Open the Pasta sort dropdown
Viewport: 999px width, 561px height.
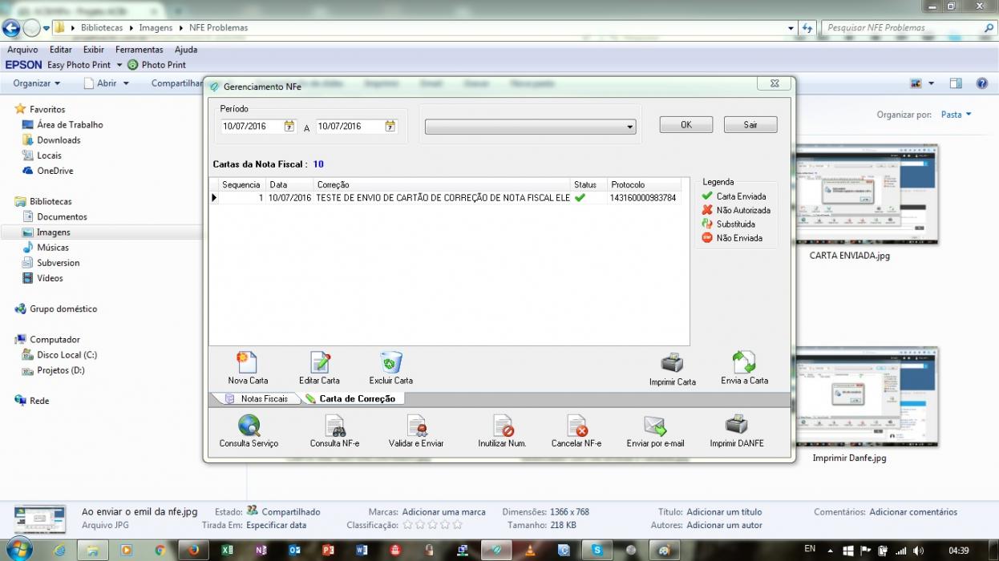tap(956, 115)
